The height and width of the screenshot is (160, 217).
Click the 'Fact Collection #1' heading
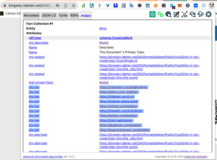click(x=40, y=24)
